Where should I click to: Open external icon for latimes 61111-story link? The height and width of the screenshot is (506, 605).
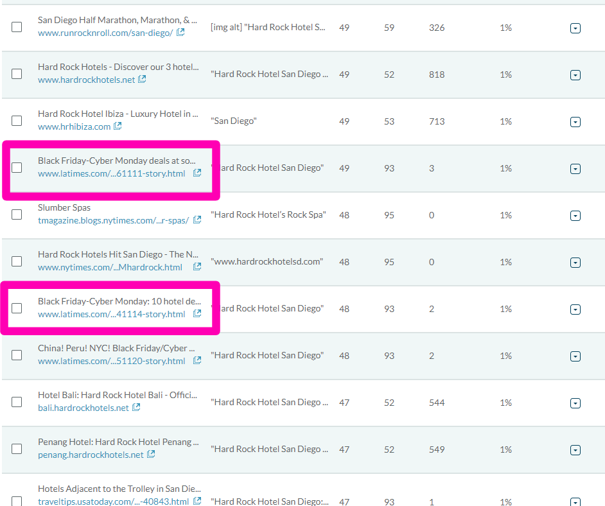click(x=197, y=173)
